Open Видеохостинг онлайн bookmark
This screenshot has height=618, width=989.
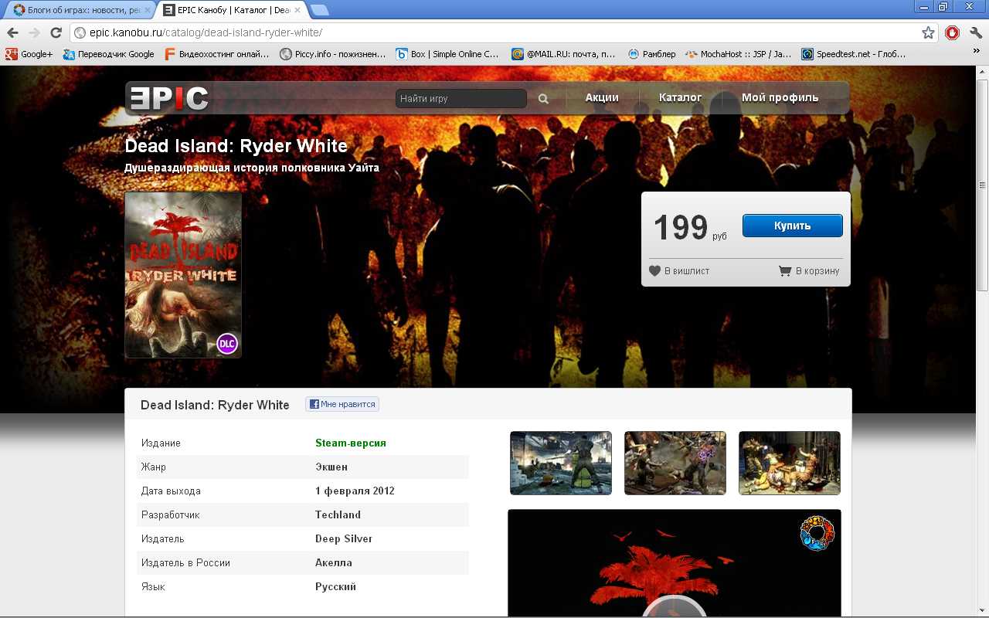pos(217,54)
